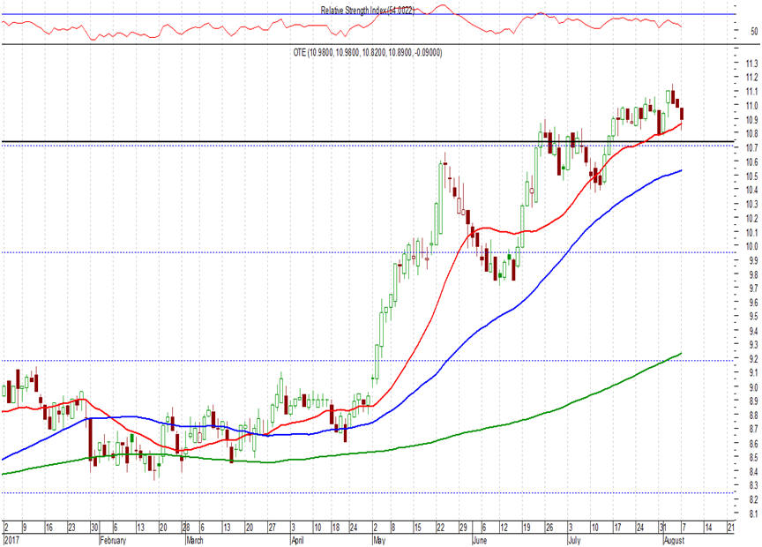Image resolution: width=762 pixels, height=547 pixels.
Task: Click the OTE price summary title
Action: [x=368, y=53]
